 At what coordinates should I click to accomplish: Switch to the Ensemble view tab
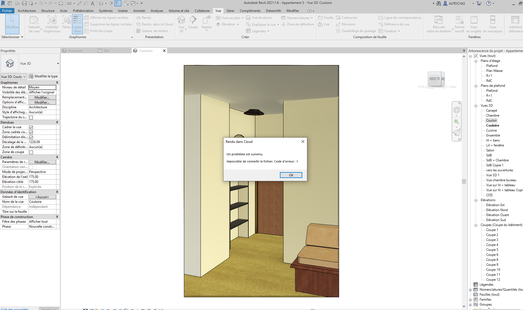coord(76,51)
